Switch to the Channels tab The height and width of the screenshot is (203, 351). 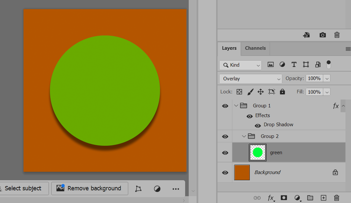[x=255, y=48]
